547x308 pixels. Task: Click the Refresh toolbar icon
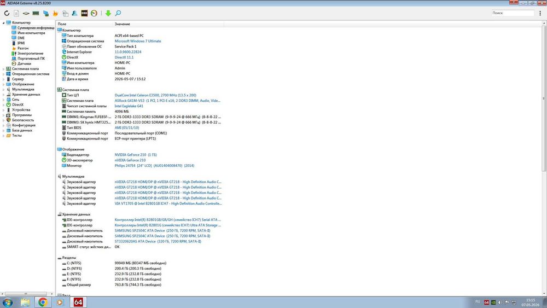pos(7,13)
